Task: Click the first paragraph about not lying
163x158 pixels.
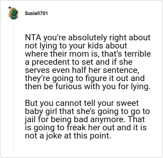Action: (88, 62)
